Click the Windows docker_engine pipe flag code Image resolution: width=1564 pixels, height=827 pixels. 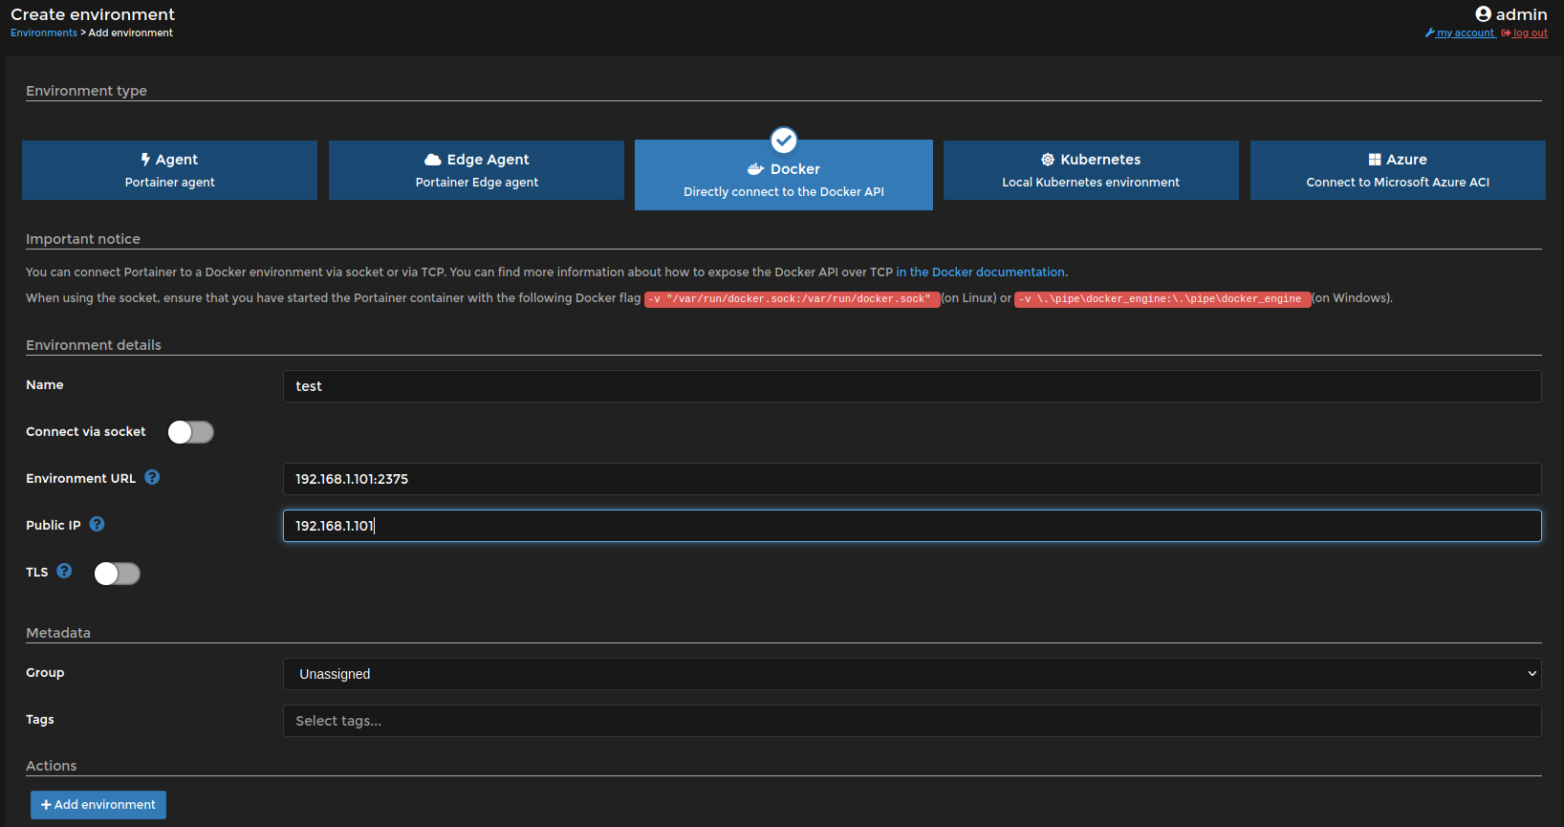pyautogui.click(x=1162, y=299)
